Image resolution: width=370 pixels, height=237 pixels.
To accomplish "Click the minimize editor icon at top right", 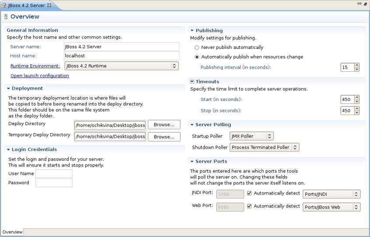I will [x=360, y=4].
